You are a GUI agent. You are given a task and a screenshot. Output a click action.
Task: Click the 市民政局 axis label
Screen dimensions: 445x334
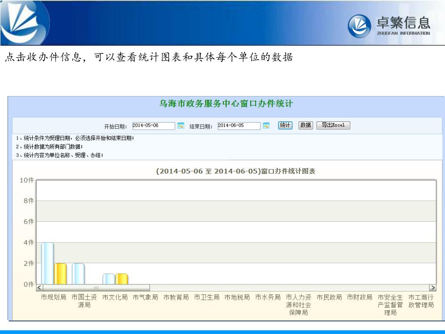pyautogui.click(x=329, y=297)
